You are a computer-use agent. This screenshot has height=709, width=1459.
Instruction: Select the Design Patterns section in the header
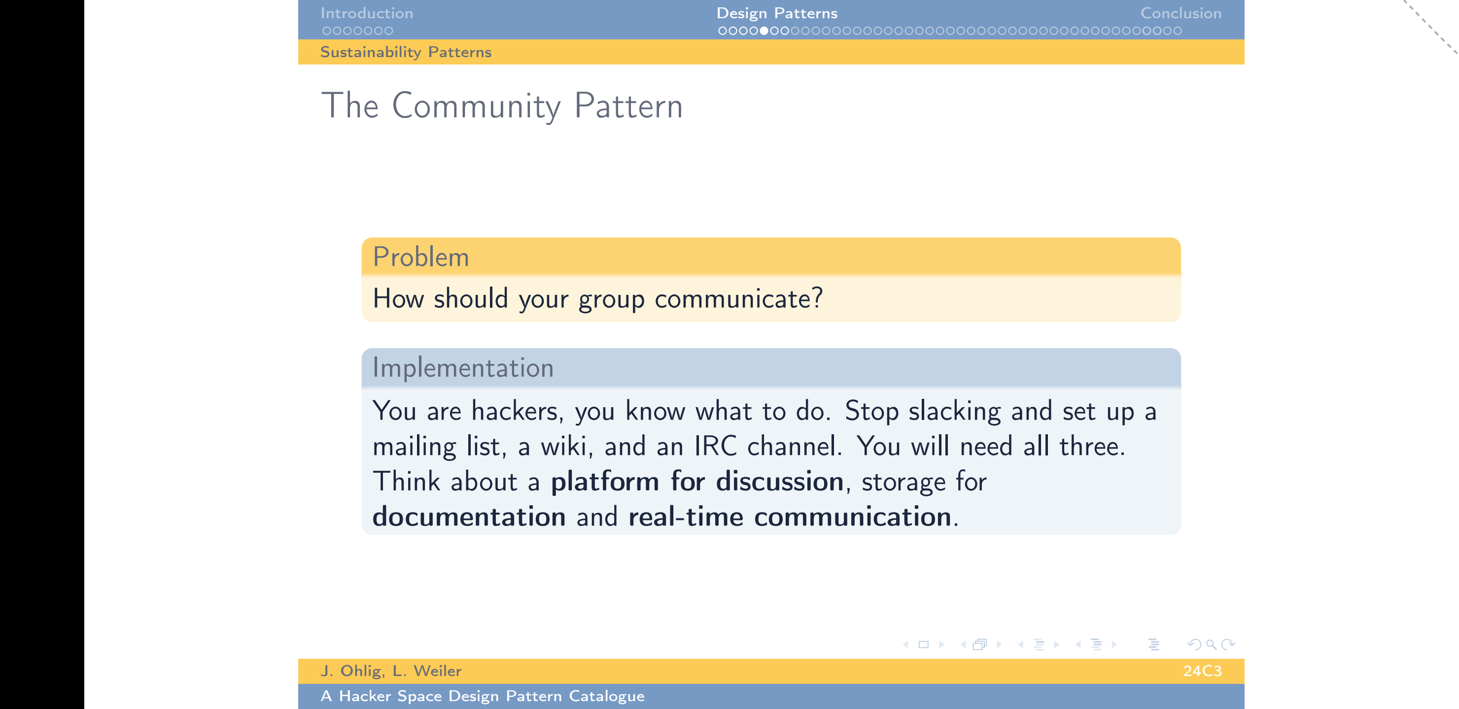776,13
